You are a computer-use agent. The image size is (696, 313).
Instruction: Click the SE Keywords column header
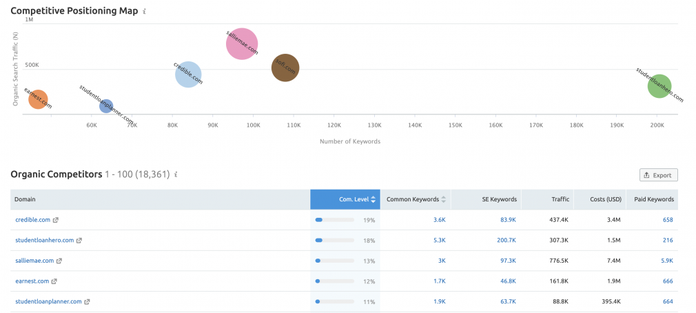pyautogui.click(x=486, y=199)
